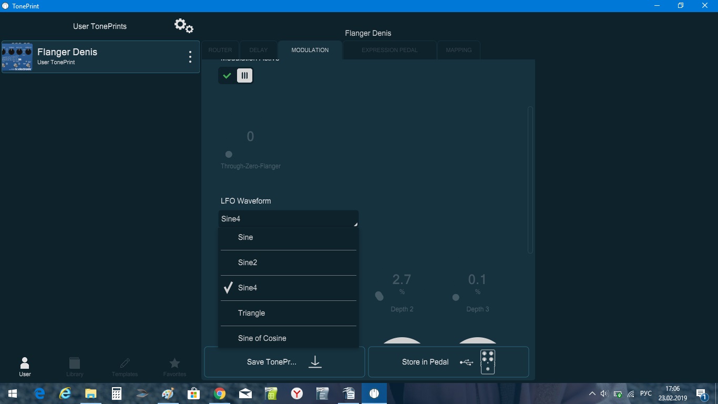This screenshot has height=404, width=718.
Task: Open the running writer document taskbar icon
Action: 348,393
